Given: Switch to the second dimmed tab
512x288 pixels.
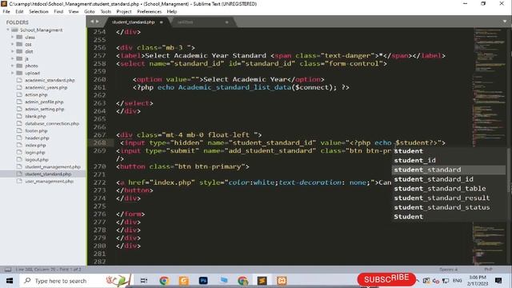Looking at the screenshot, I should (x=186, y=22).
